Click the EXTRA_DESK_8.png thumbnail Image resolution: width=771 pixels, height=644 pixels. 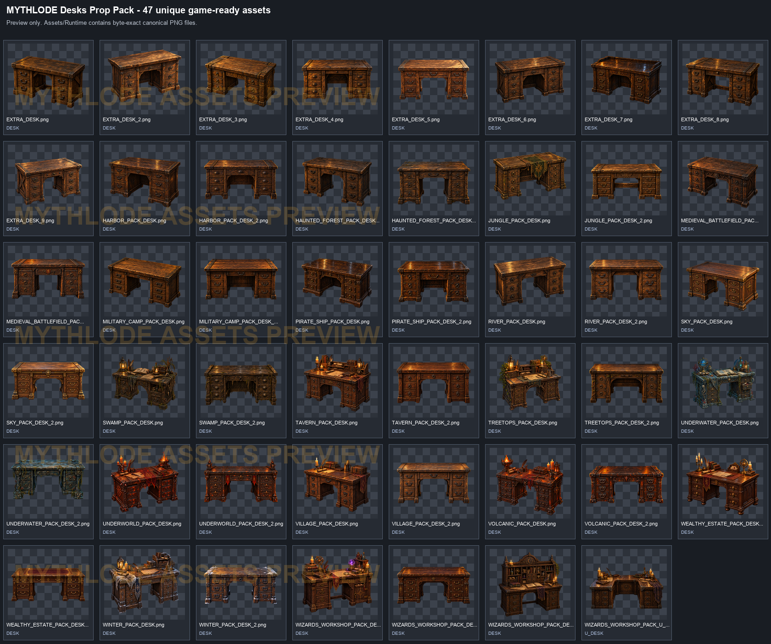point(723,79)
